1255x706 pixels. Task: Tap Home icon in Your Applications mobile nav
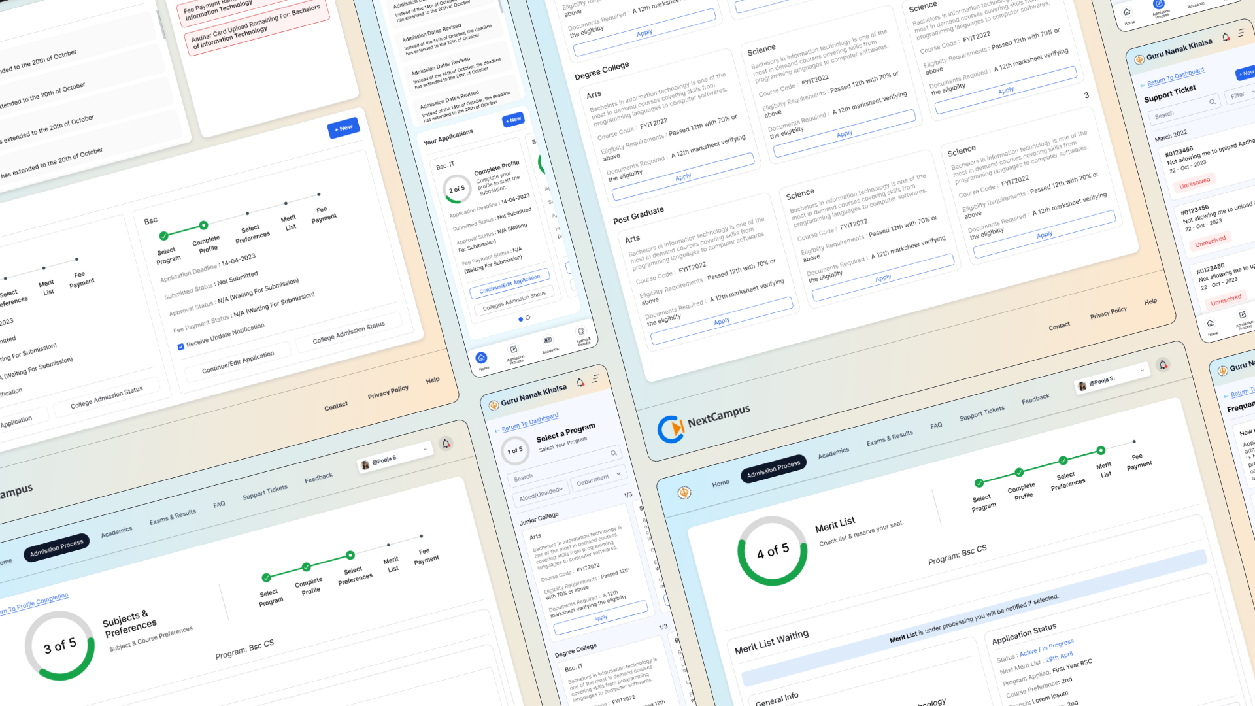pos(482,358)
